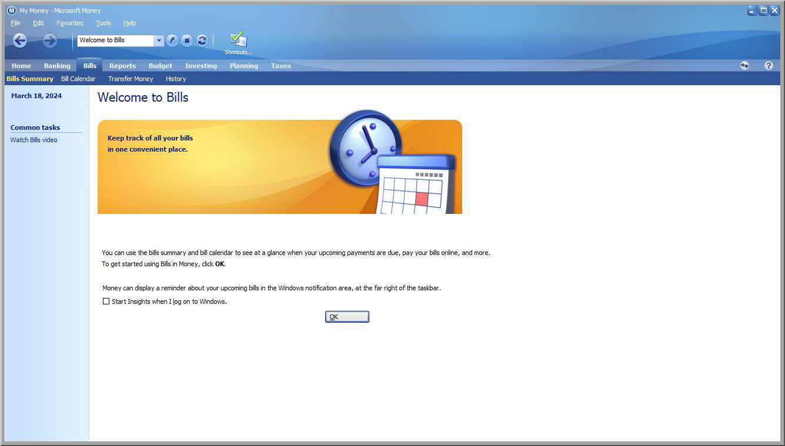View the History sub-tab

[176, 79]
